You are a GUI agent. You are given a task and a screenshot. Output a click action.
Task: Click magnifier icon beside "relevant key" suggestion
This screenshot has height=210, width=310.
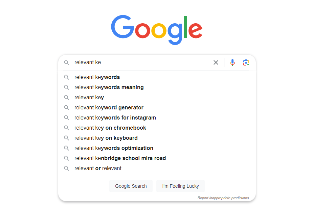(x=67, y=98)
